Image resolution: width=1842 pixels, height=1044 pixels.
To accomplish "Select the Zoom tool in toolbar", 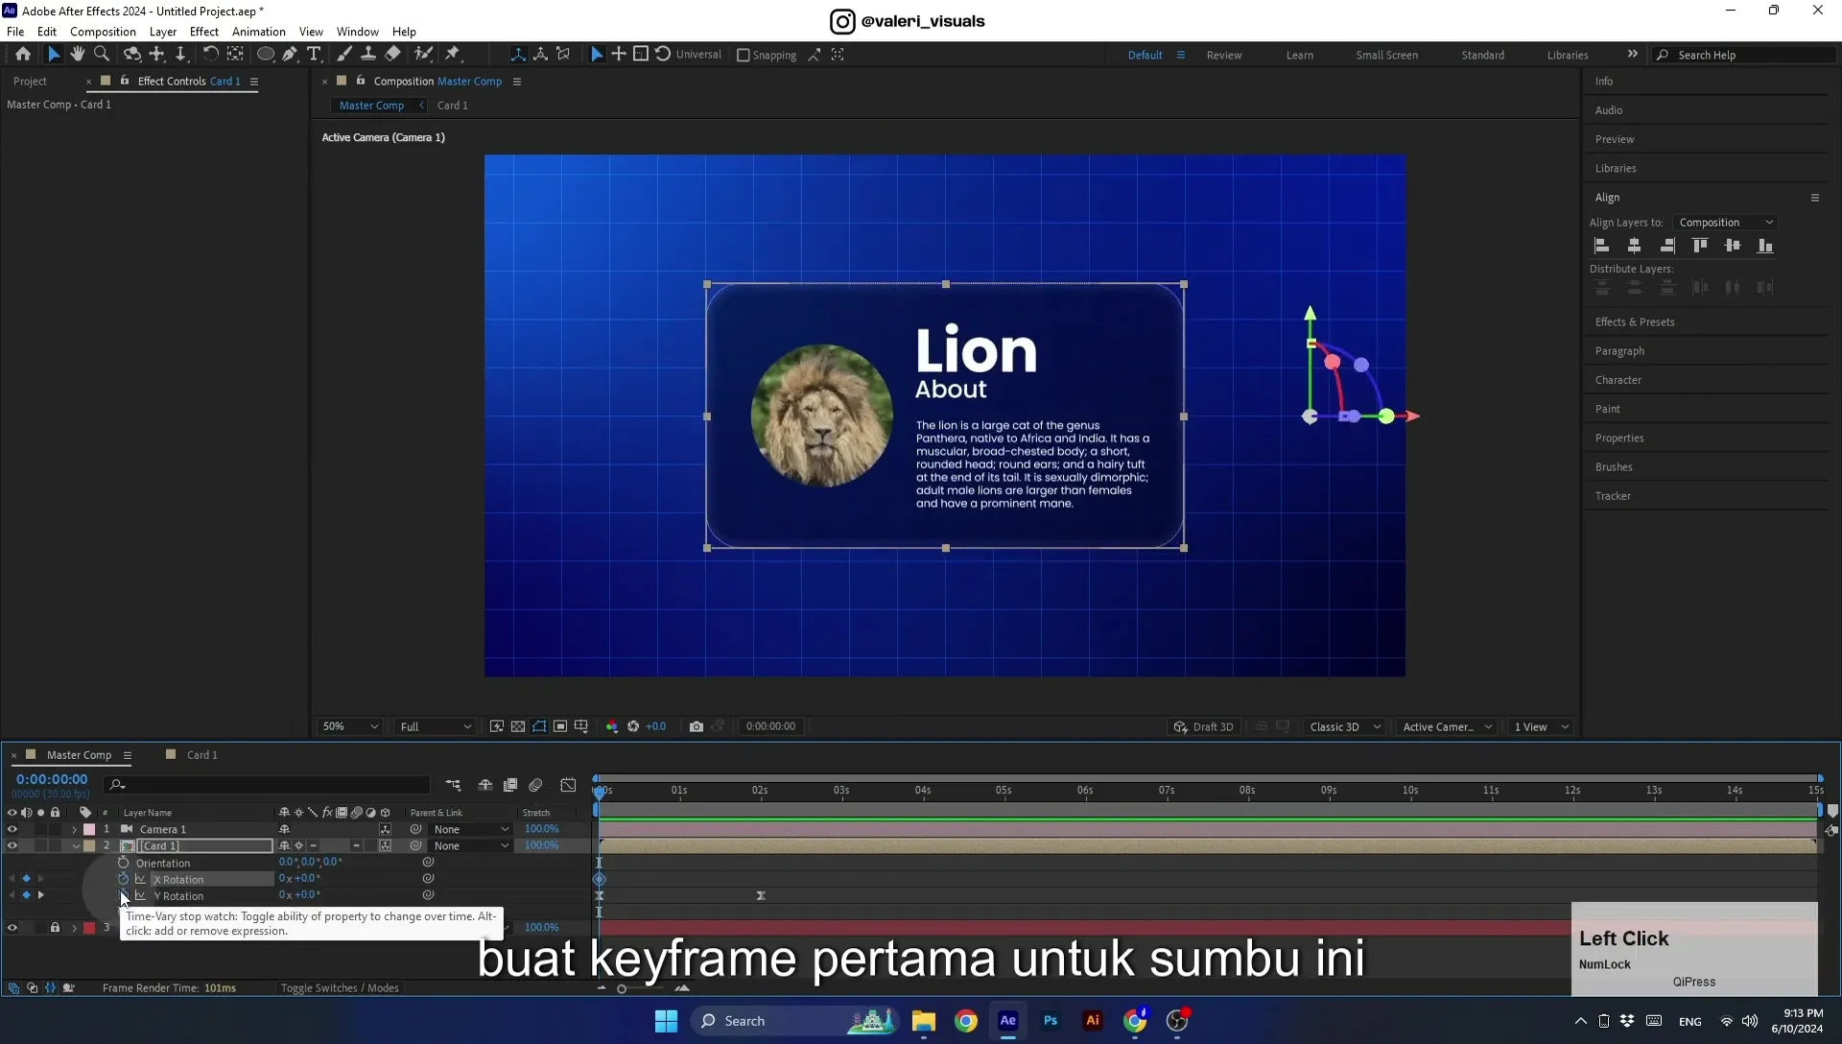I will pos(102,55).
